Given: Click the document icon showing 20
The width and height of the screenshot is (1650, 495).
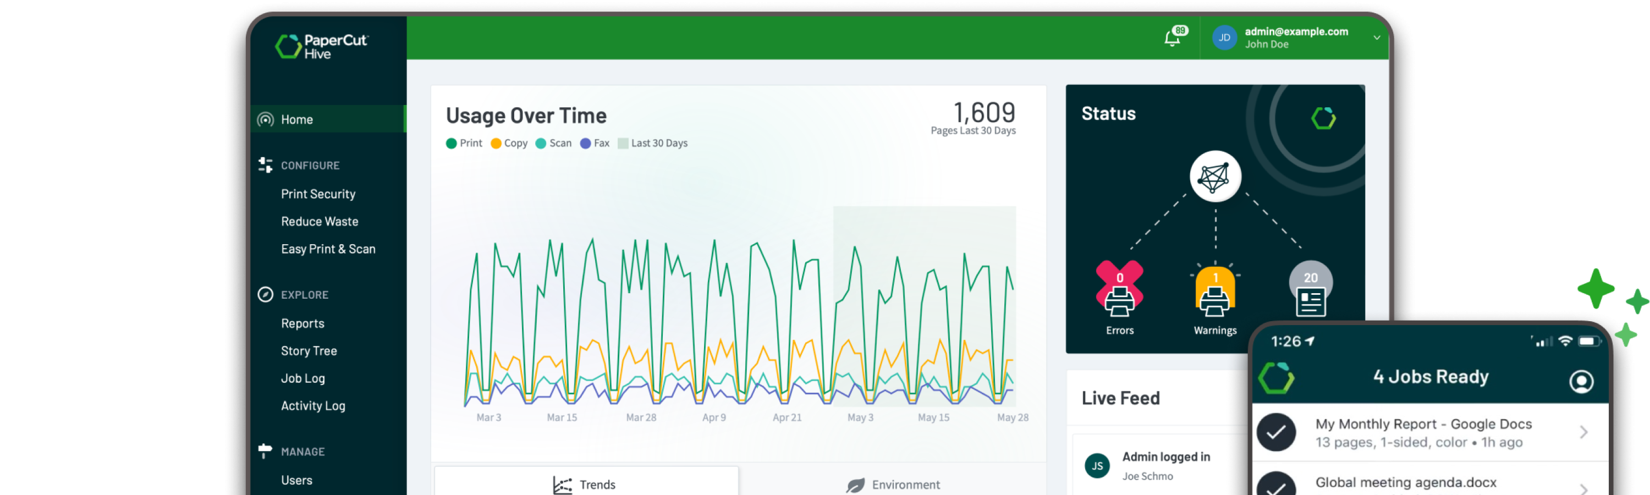Looking at the screenshot, I should click(x=1310, y=299).
